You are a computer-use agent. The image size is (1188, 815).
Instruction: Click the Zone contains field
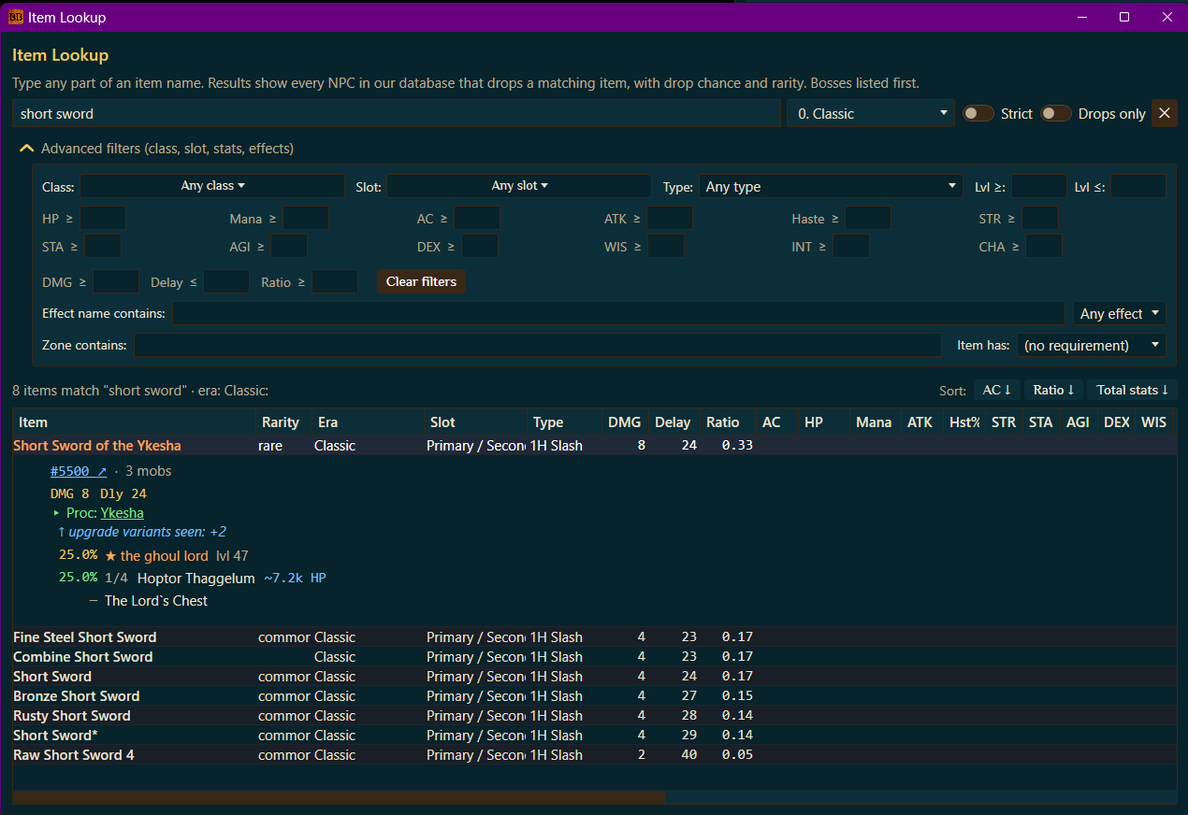(x=538, y=345)
